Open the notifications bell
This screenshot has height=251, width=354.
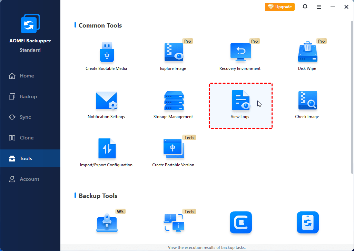click(305, 7)
